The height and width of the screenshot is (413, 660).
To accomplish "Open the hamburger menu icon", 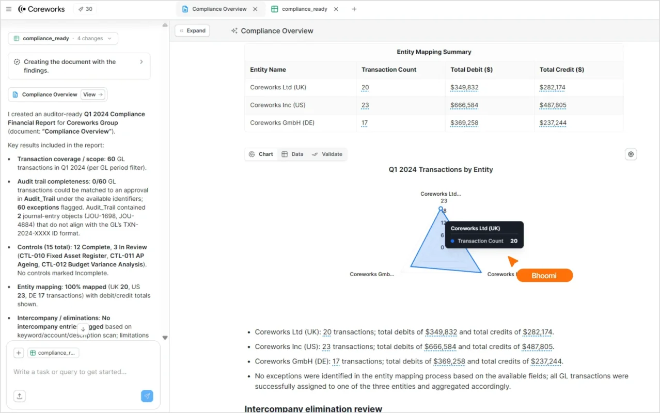I will 8,9.
